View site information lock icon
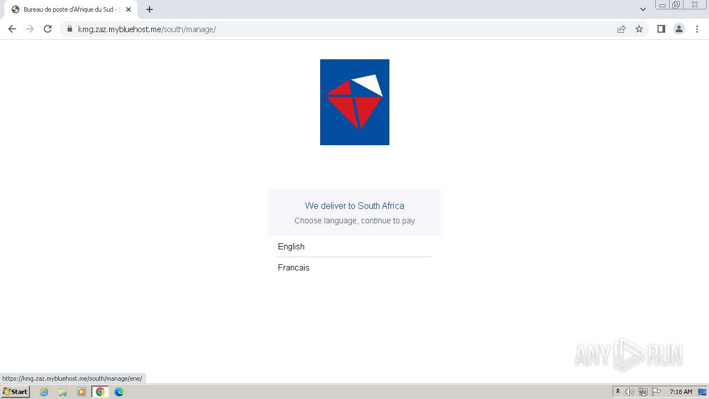Image resolution: width=709 pixels, height=399 pixels. point(69,29)
